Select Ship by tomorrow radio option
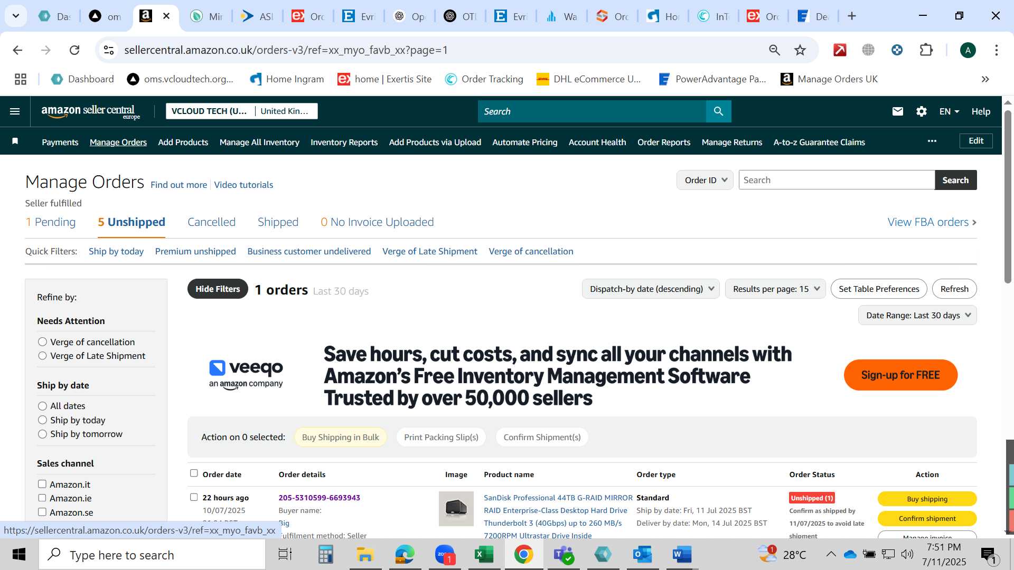This screenshot has width=1014, height=570. (x=43, y=434)
